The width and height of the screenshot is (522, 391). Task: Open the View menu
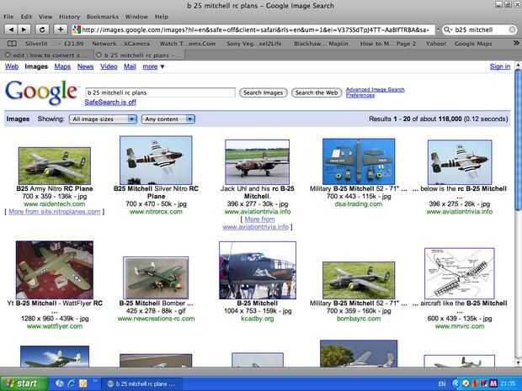pos(45,17)
